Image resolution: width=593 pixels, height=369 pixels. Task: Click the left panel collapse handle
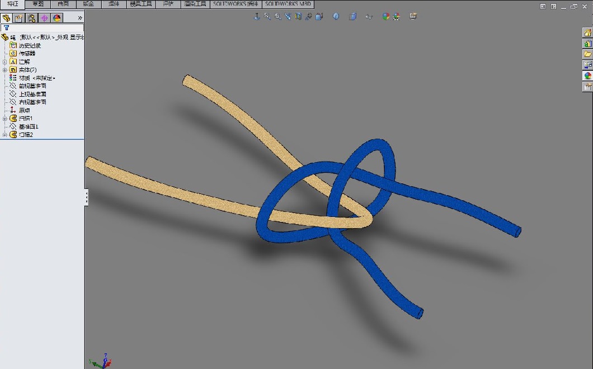87,197
